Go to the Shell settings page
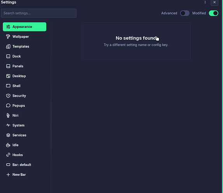This screenshot has height=193, width=223. (24, 86)
